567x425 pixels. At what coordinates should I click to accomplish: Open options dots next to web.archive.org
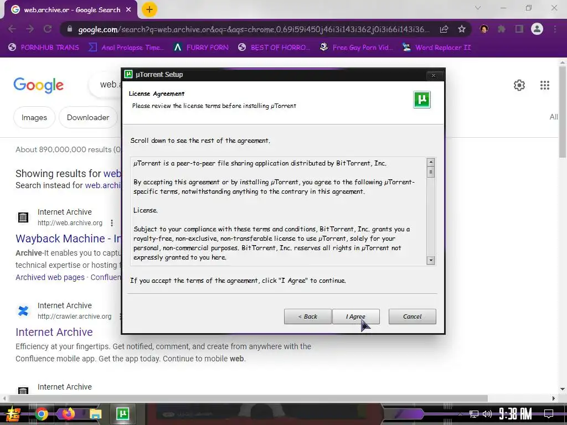[112, 223]
